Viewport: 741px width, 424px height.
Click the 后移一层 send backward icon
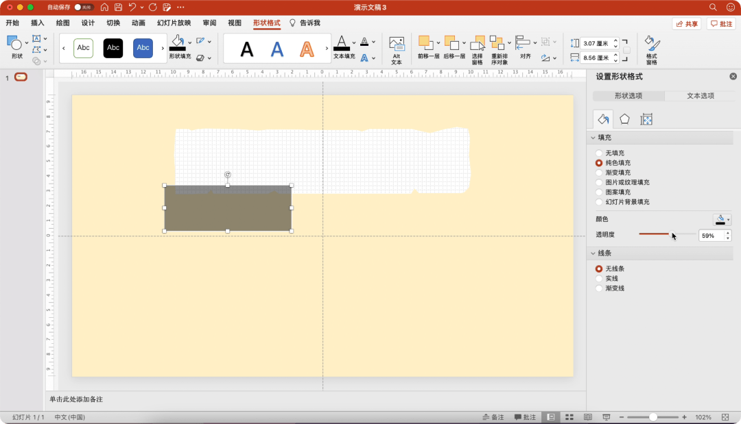click(x=451, y=43)
